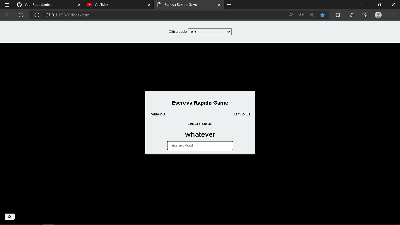Open a new browser tab
Screen dimensions: 400x225
pyautogui.click(x=229, y=5)
